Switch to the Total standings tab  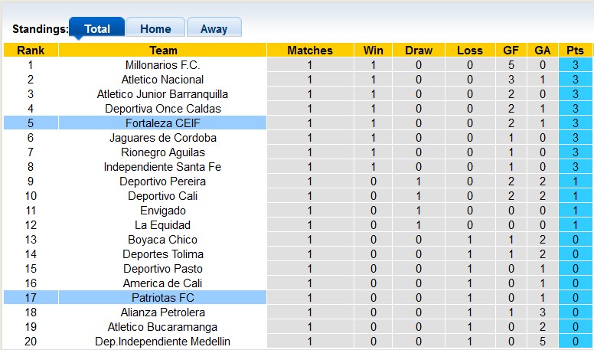click(x=96, y=28)
